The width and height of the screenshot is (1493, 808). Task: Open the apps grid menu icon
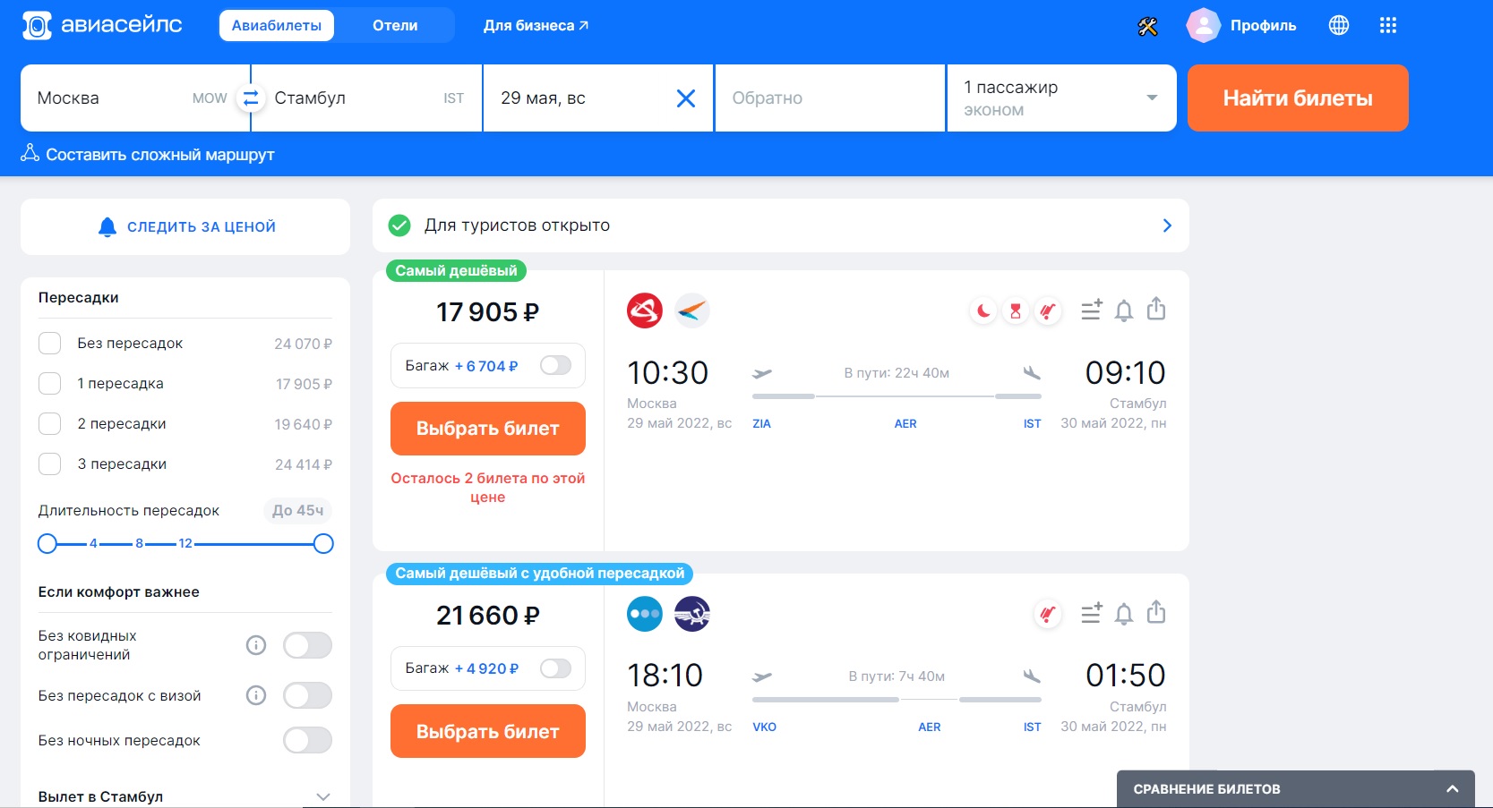click(x=1388, y=26)
